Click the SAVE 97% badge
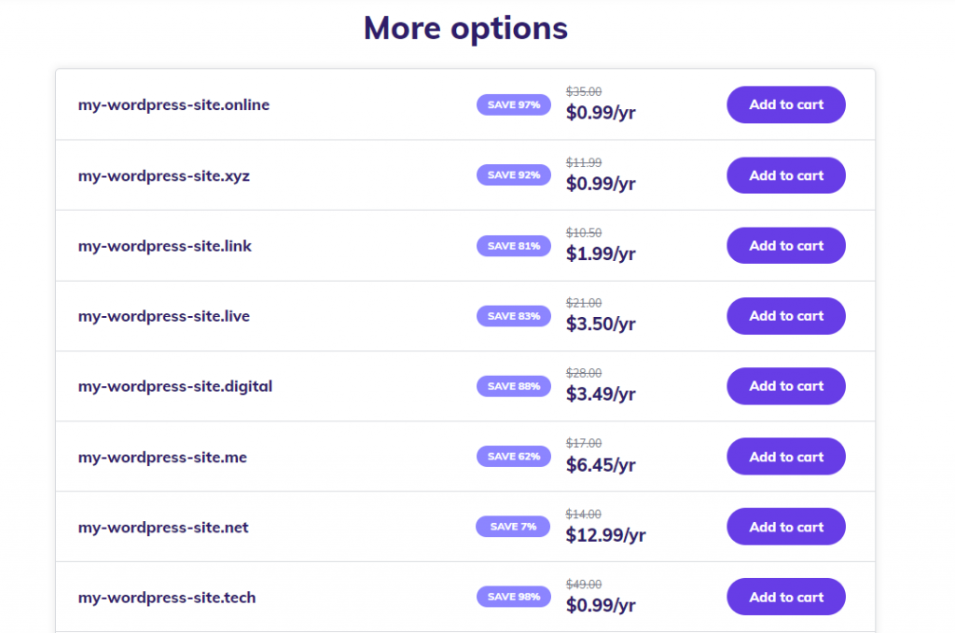Viewport: 955px width, 633px height. (x=513, y=104)
